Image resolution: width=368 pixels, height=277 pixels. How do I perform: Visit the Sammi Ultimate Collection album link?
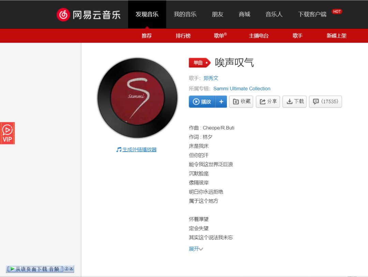242,88
